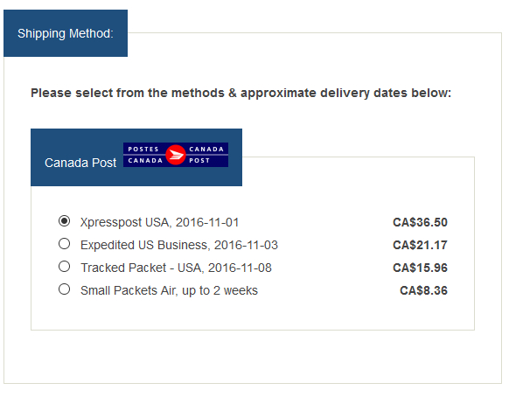516x397 pixels.
Task: Click Small Packets Air, up to 2 weeks label
Action: pos(169,291)
